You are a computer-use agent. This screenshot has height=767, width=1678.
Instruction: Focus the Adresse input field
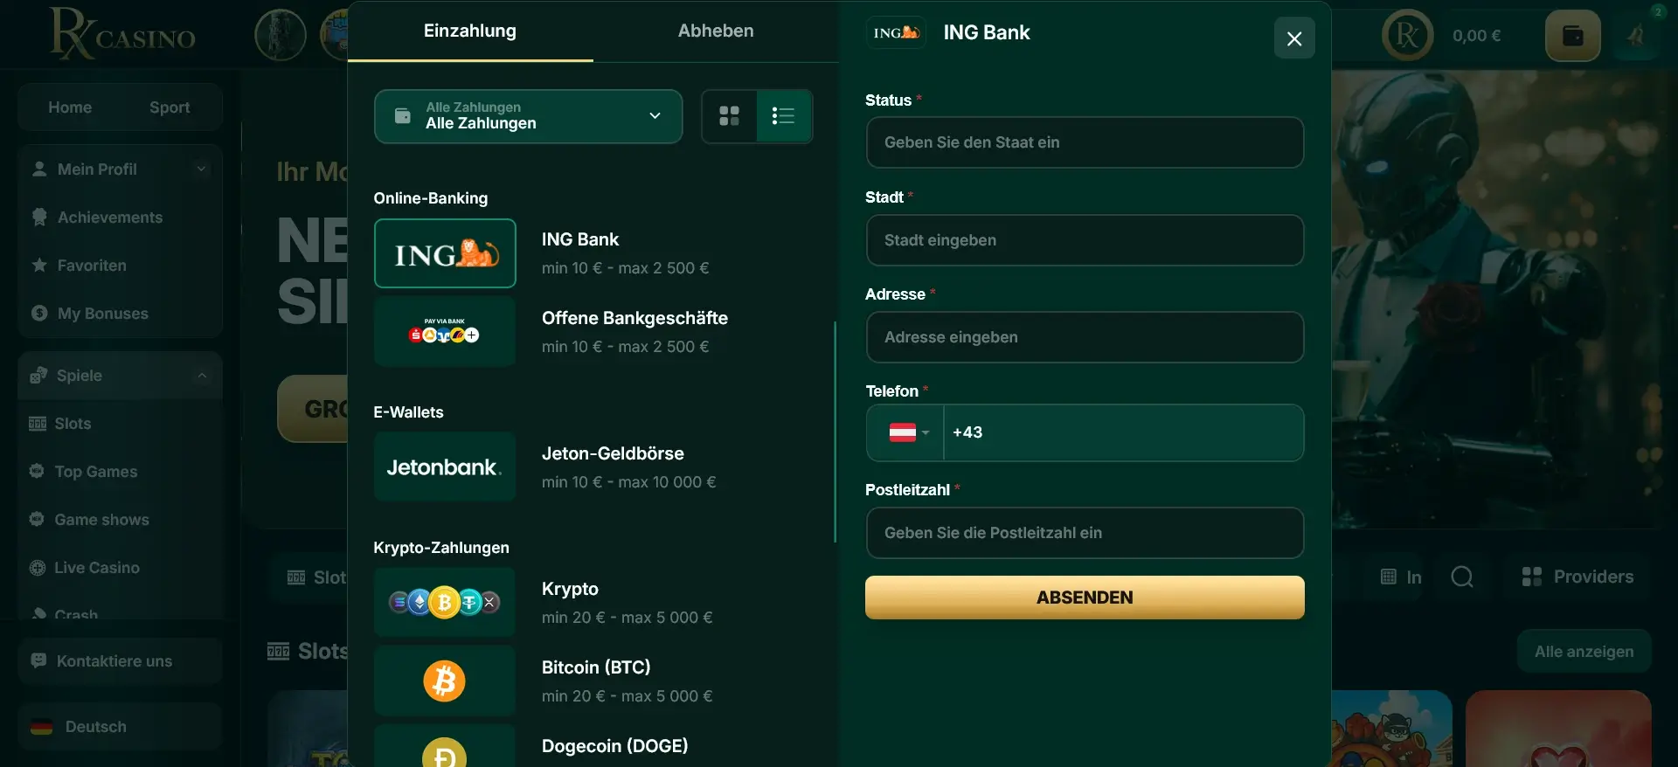(x=1085, y=337)
